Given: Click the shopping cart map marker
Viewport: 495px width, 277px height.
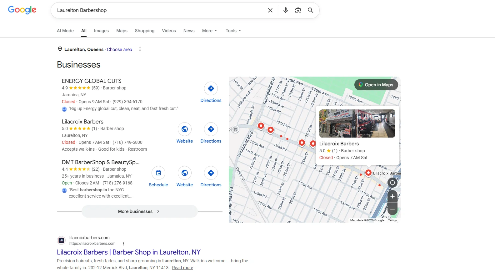Looking at the screenshot, I should [x=236, y=129].
